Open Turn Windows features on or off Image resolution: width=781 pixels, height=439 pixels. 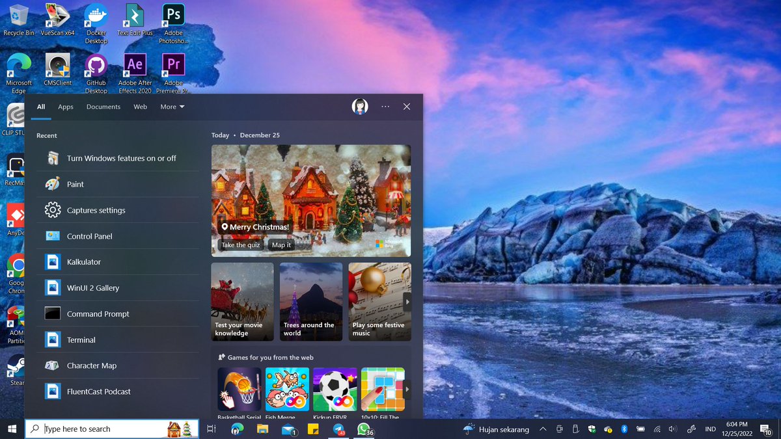point(118,158)
